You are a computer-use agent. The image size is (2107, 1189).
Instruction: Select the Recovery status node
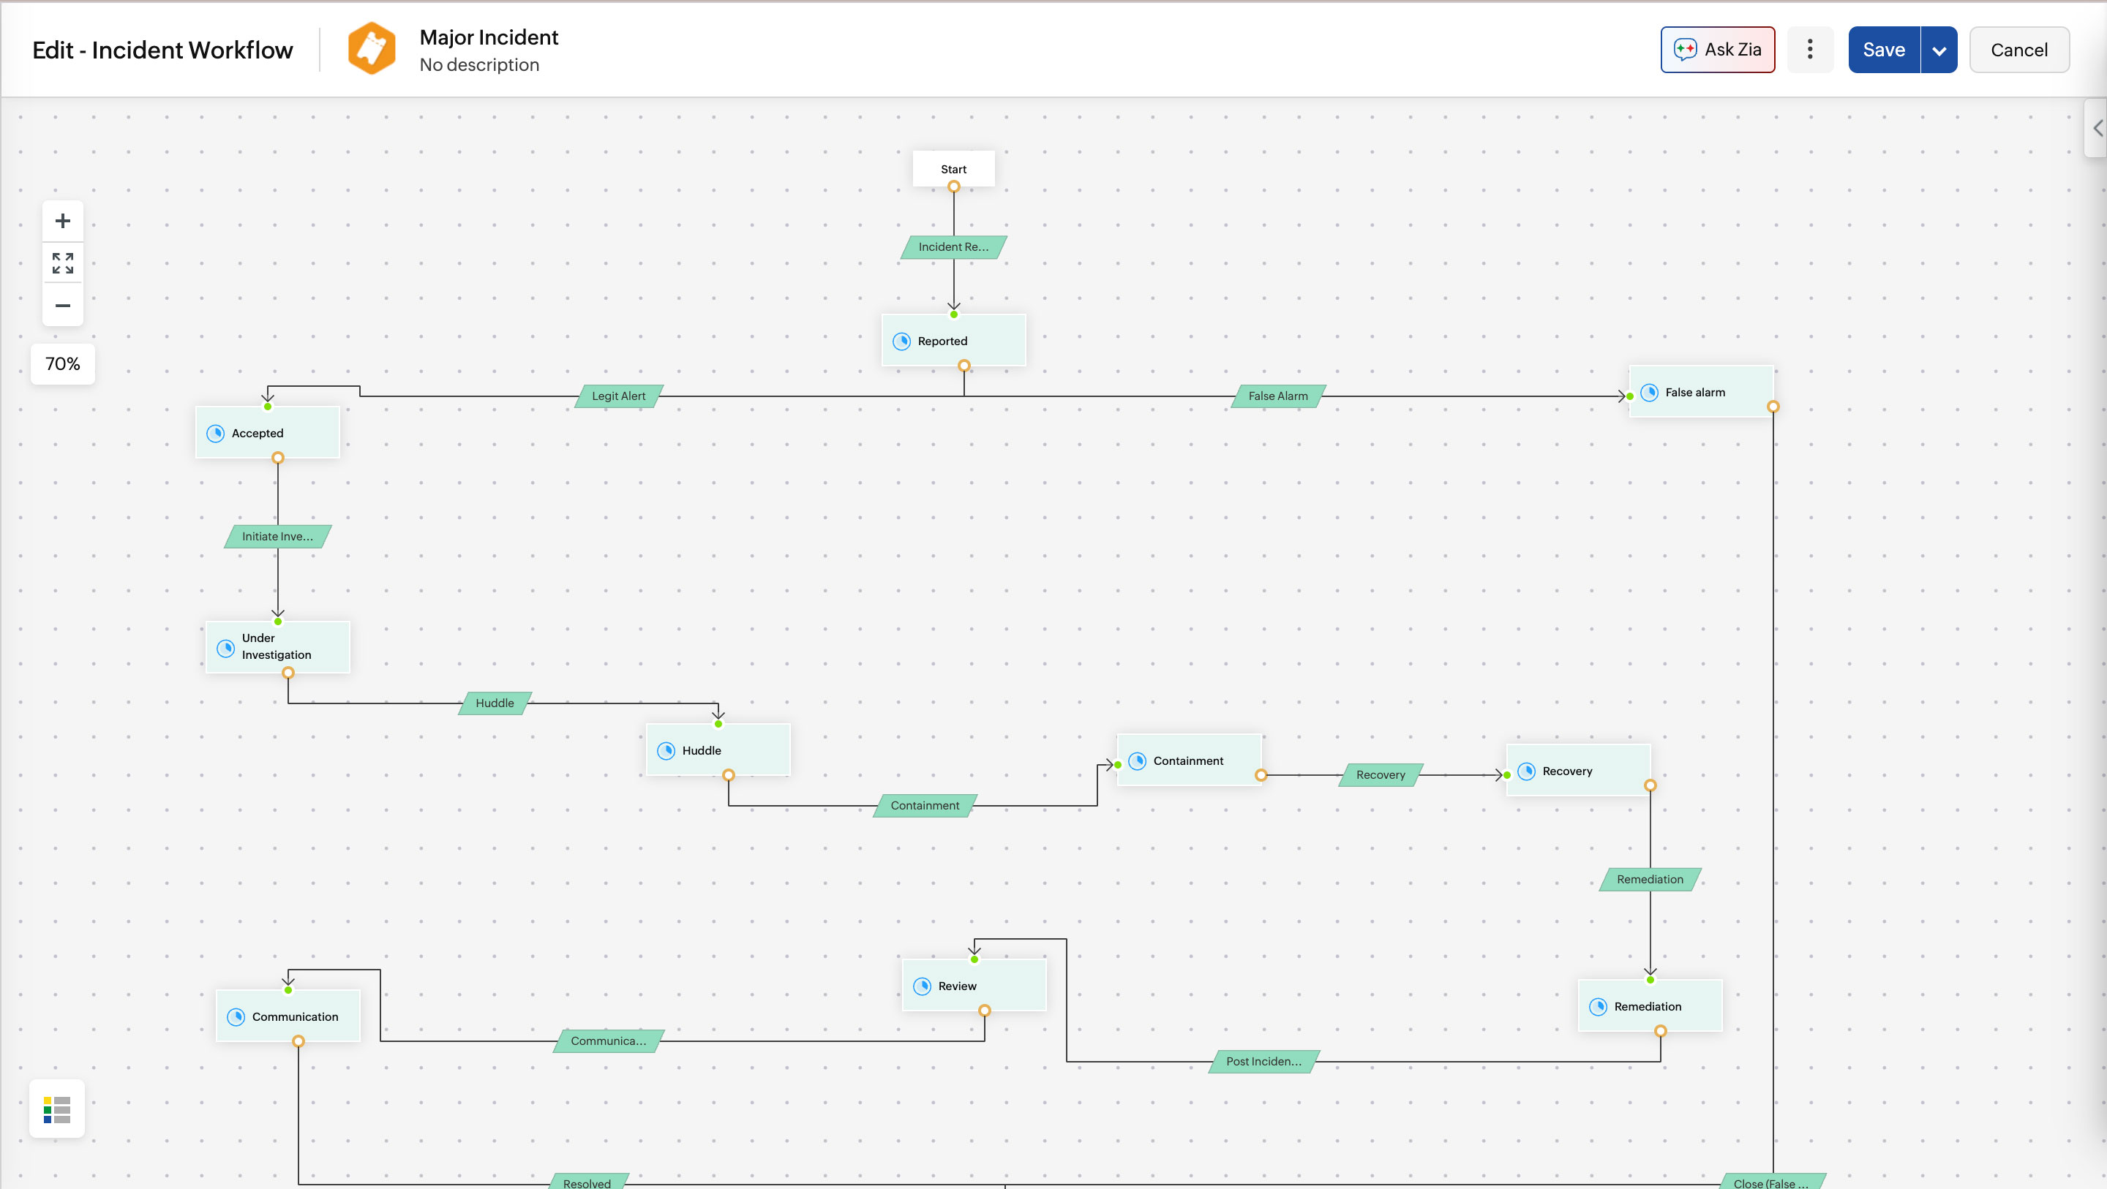[1579, 770]
